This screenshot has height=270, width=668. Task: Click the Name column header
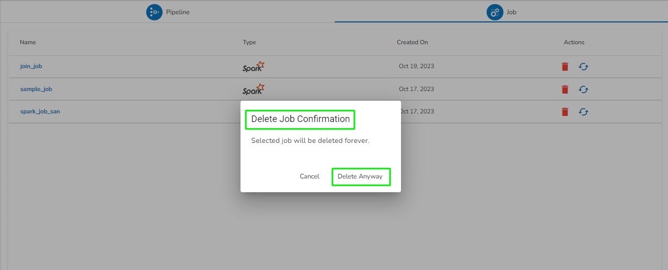tap(28, 42)
